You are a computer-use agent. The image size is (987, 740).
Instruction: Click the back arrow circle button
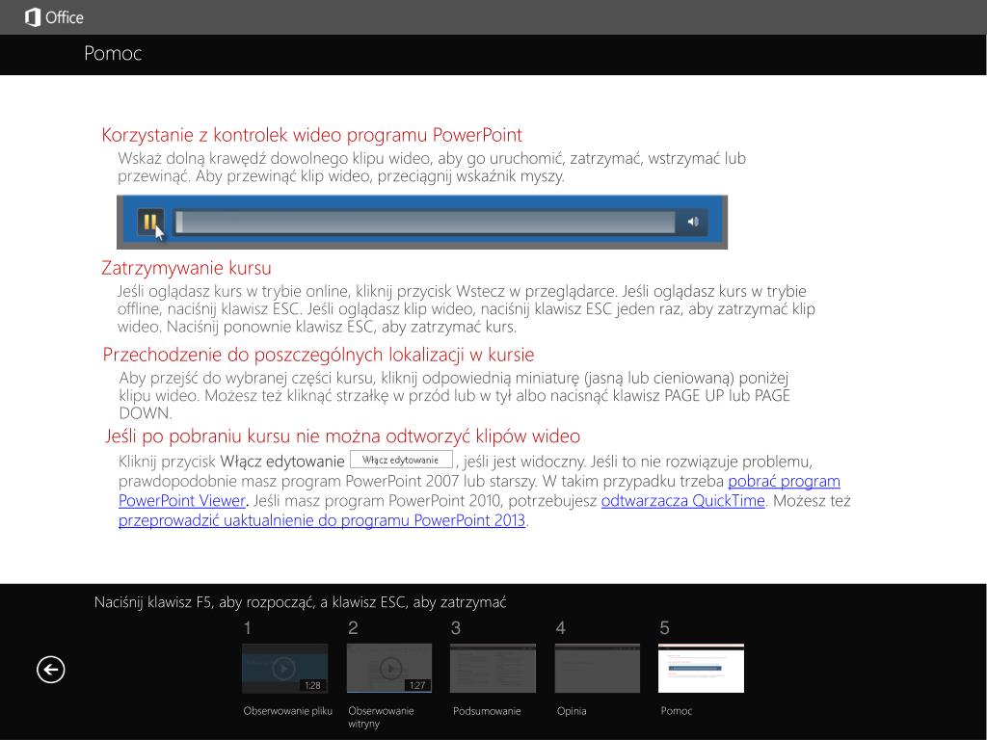[50, 669]
